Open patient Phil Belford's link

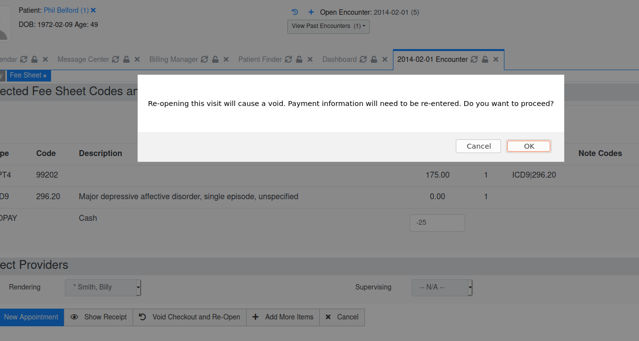tap(61, 10)
